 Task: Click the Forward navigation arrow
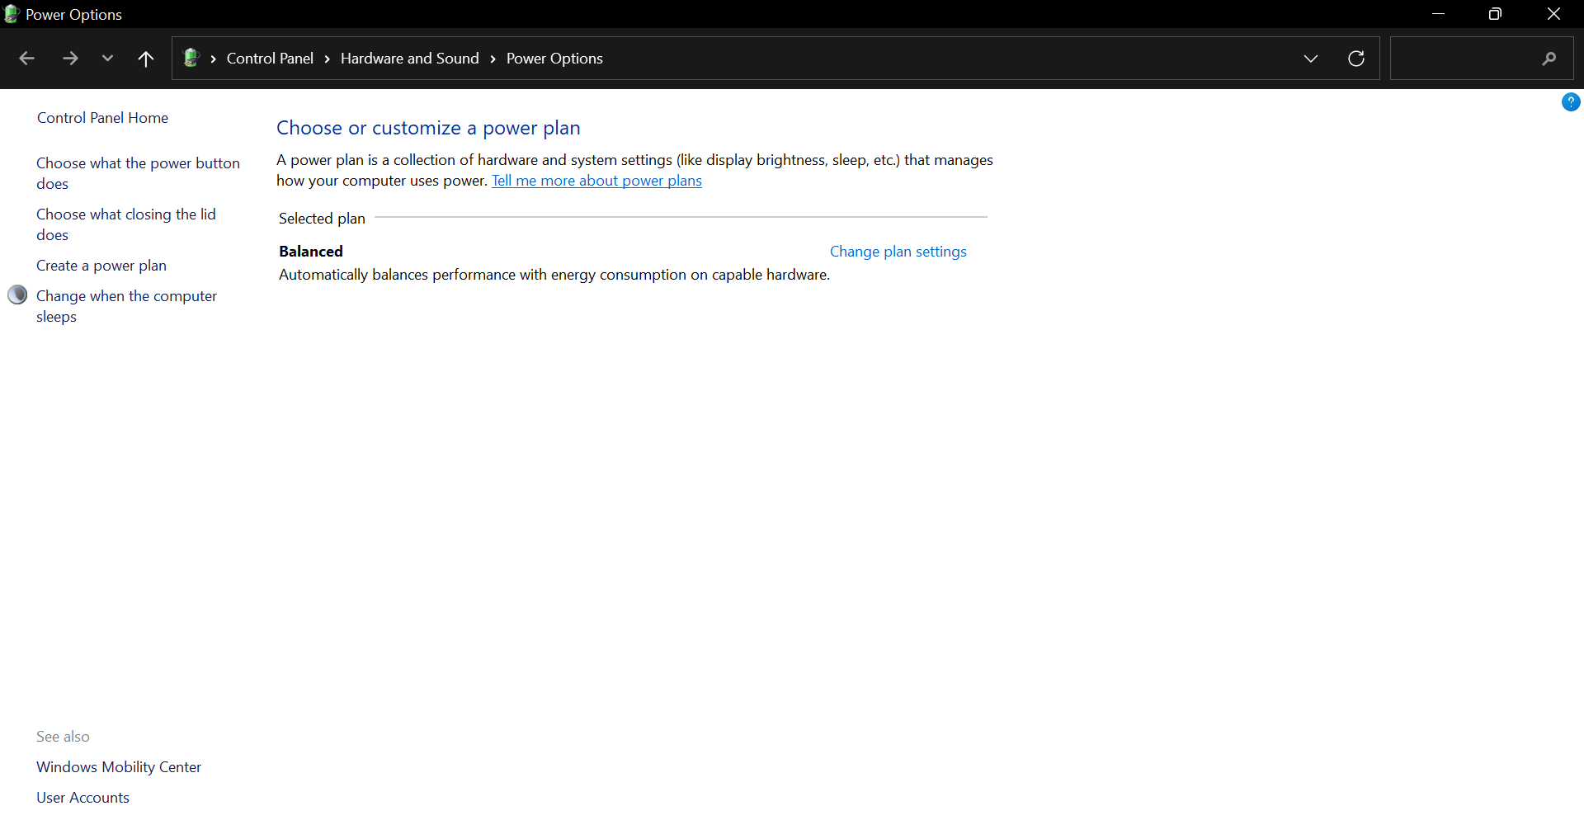70,58
